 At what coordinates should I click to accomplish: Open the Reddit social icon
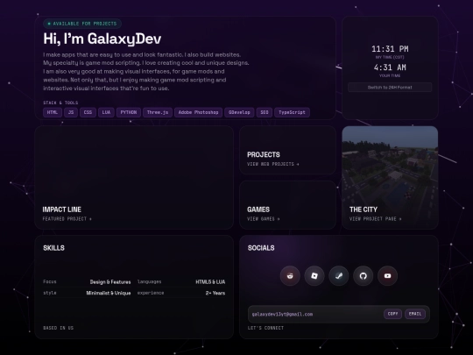pyautogui.click(x=290, y=275)
